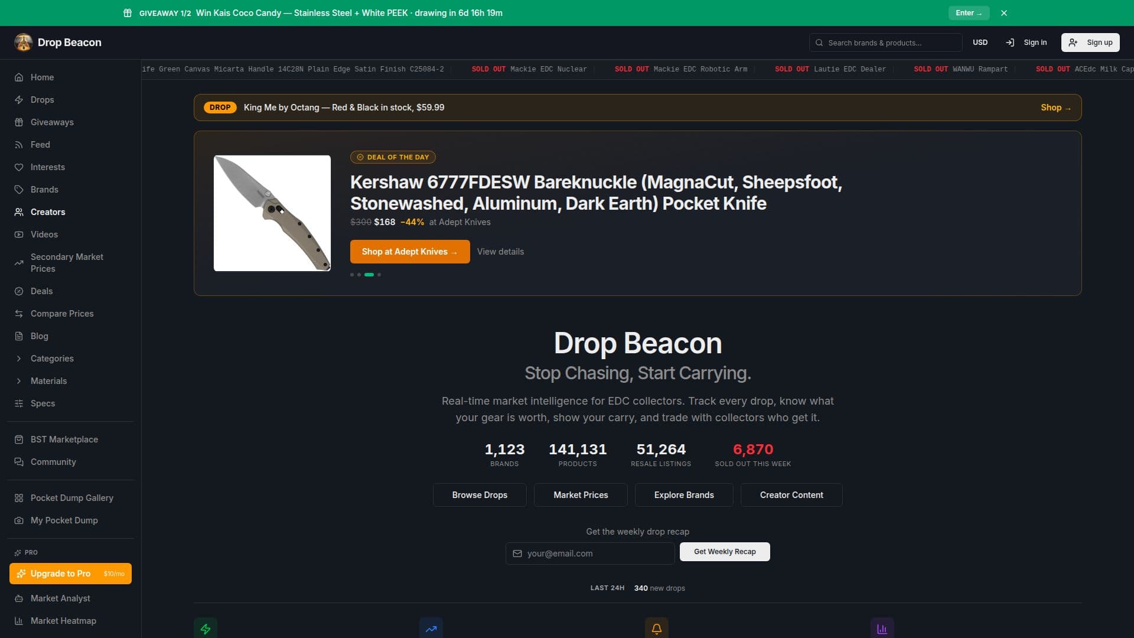Click the Creator Content button
This screenshot has height=638, width=1134.
(x=791, y=495)
